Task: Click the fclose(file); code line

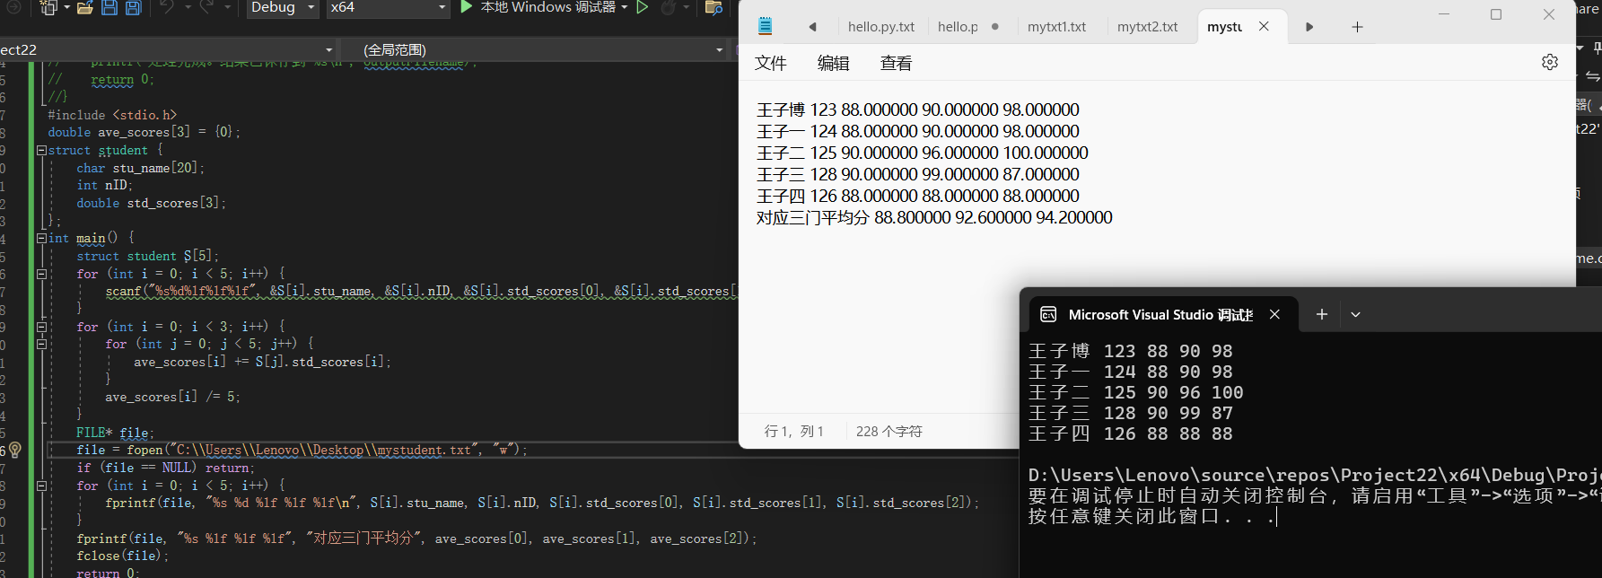Action: [122, 556]
